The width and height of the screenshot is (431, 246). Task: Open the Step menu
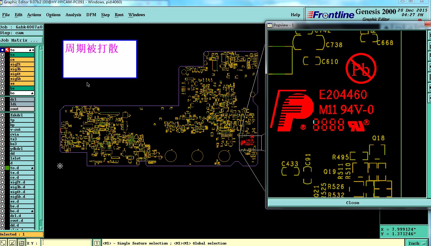point(105,15)
